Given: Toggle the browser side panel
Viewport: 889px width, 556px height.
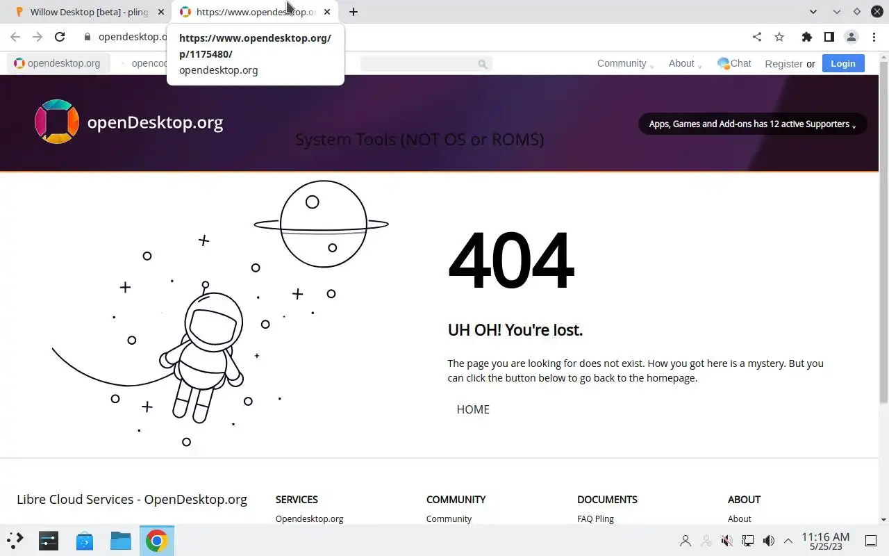Looking at the screenshot, I should (829, 37).
